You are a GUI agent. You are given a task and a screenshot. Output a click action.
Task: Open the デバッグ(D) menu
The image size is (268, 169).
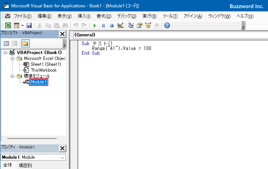click(127, 16)
